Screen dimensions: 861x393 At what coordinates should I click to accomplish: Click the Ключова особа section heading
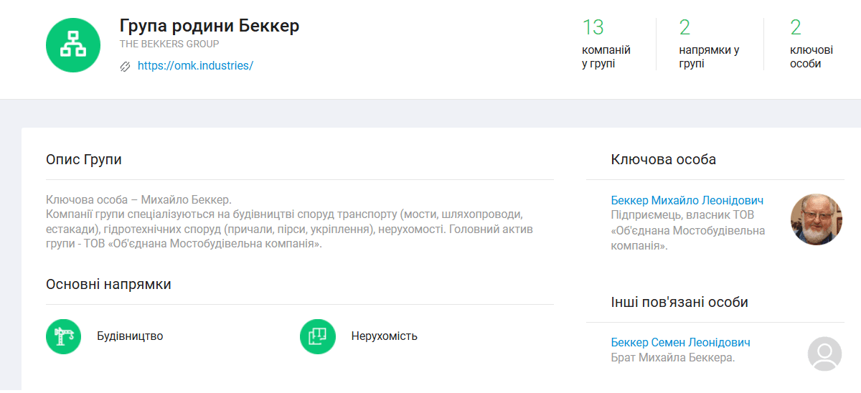point(663,159)
